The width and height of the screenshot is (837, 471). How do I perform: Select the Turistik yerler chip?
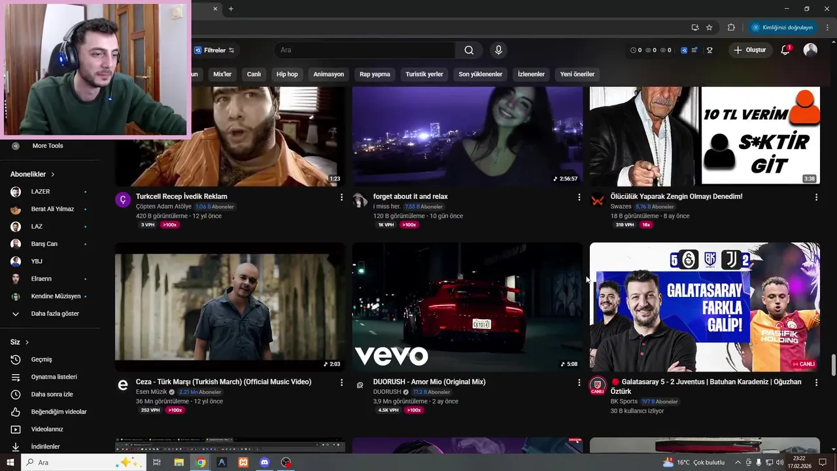424,75
